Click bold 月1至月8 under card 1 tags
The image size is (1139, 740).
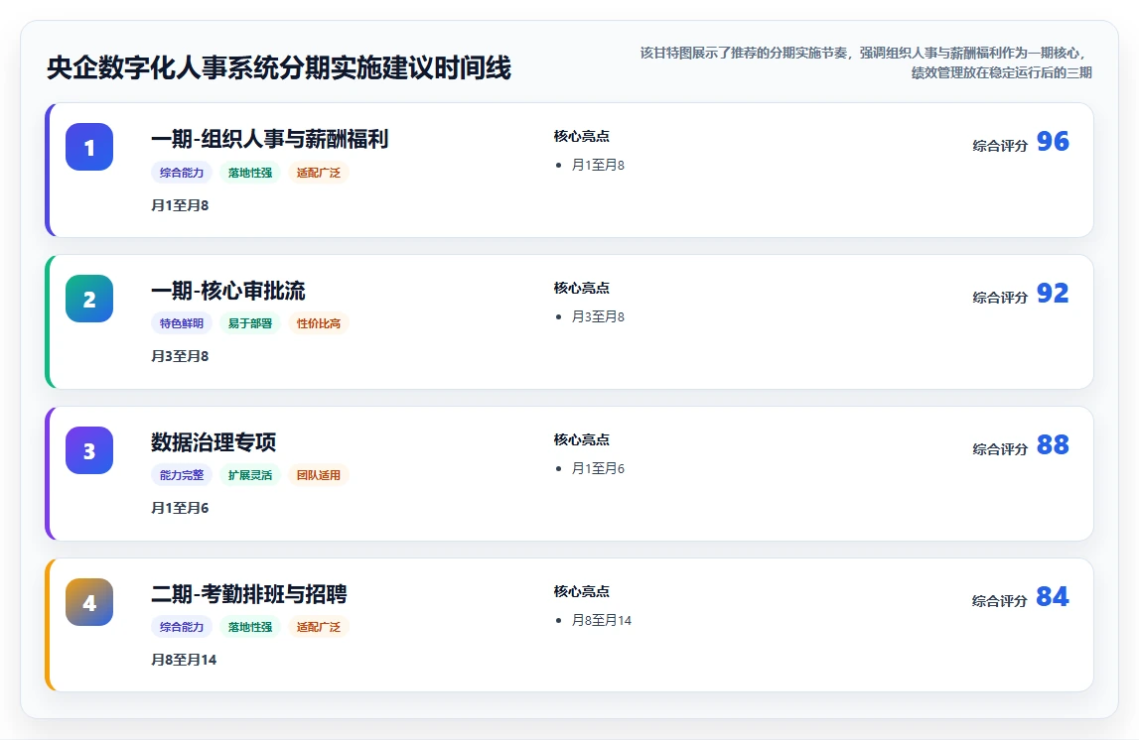tap(180, 205)
